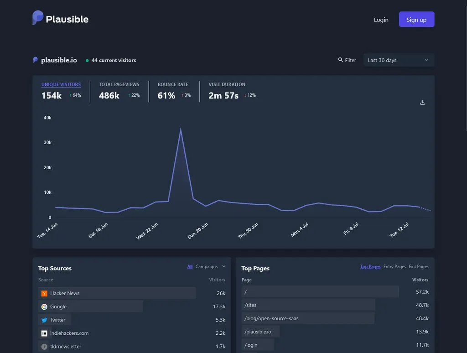Click the Sign up button
This screenshot has width=467, height=353.
(x=416, y=19)
